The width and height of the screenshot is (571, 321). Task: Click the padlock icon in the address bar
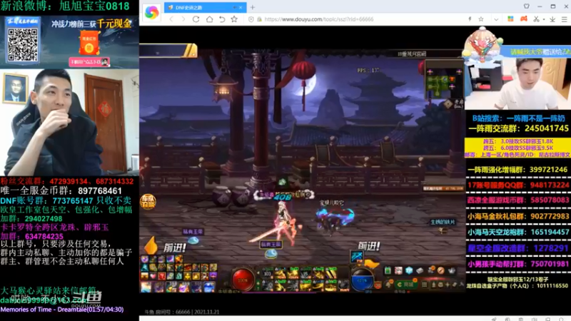(x=259, y=19)
